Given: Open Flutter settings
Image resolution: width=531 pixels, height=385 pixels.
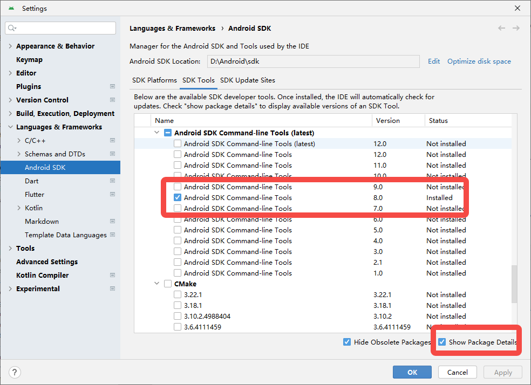Looking at the screenshot, I should point(35,195).
